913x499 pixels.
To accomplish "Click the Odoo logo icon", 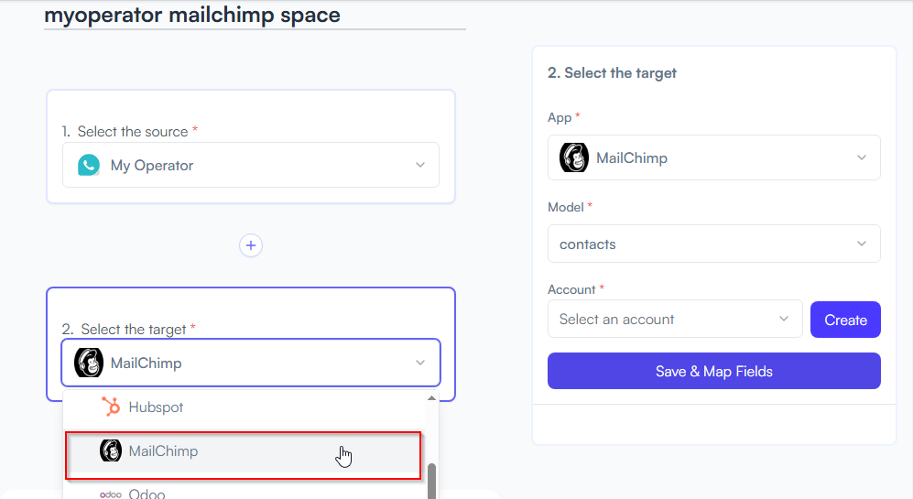I will pos(111,494).
